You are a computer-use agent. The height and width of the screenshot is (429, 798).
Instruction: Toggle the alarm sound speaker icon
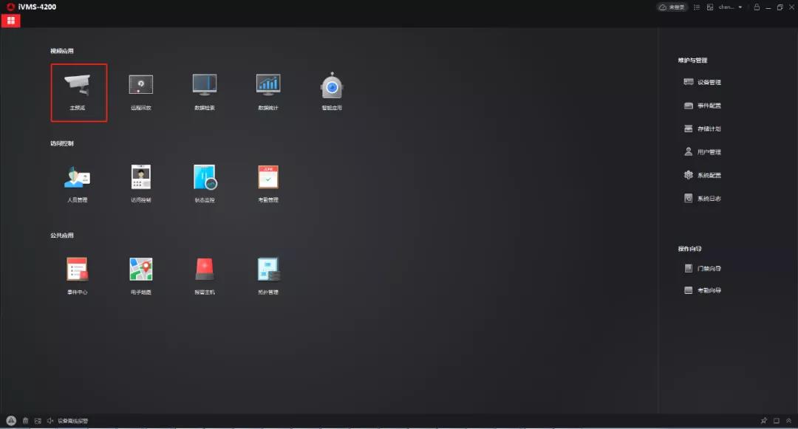[50, 421]
